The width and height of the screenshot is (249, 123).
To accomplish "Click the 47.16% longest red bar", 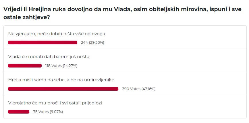I will (x=63, y=89).
